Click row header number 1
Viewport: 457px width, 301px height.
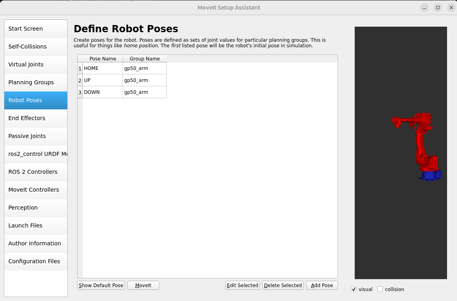click(x=80, y=68)
